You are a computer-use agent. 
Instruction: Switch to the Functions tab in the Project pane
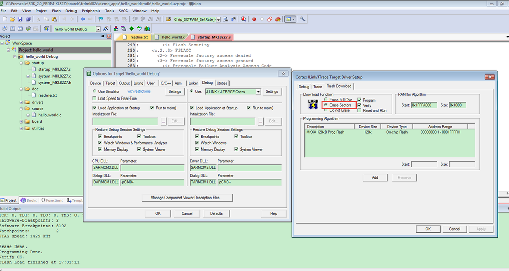pos(52,200)
